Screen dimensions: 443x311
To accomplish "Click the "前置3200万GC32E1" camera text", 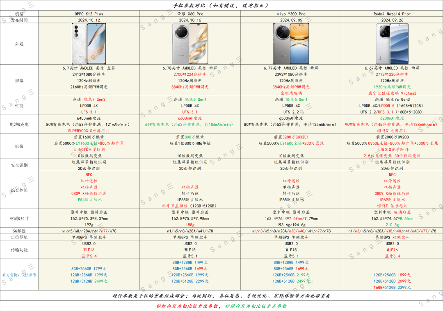I will (291, 137).
